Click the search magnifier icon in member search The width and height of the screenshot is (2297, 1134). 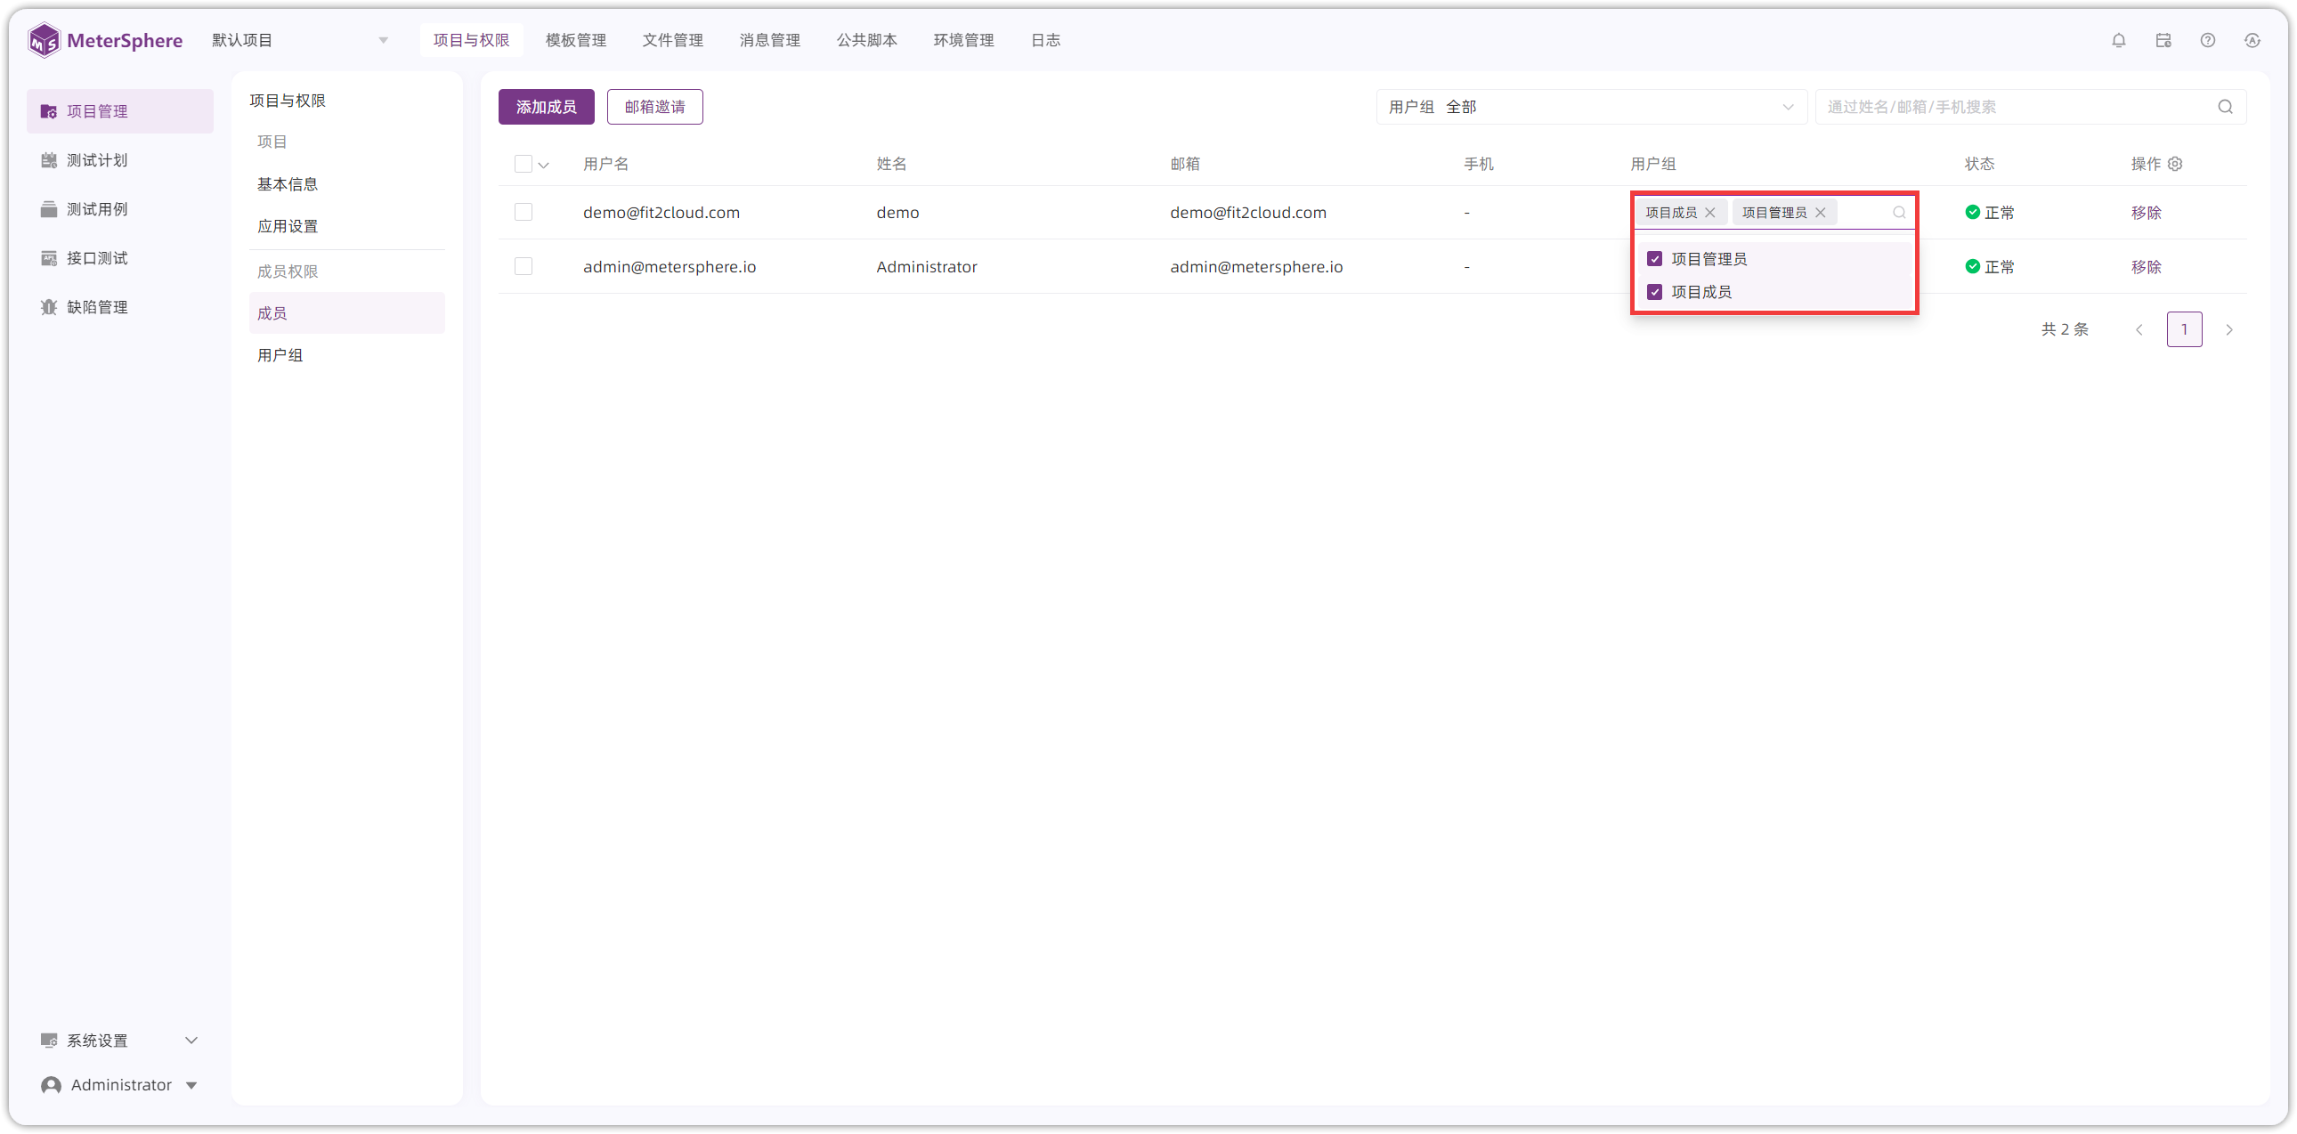tap(2226, 107)
